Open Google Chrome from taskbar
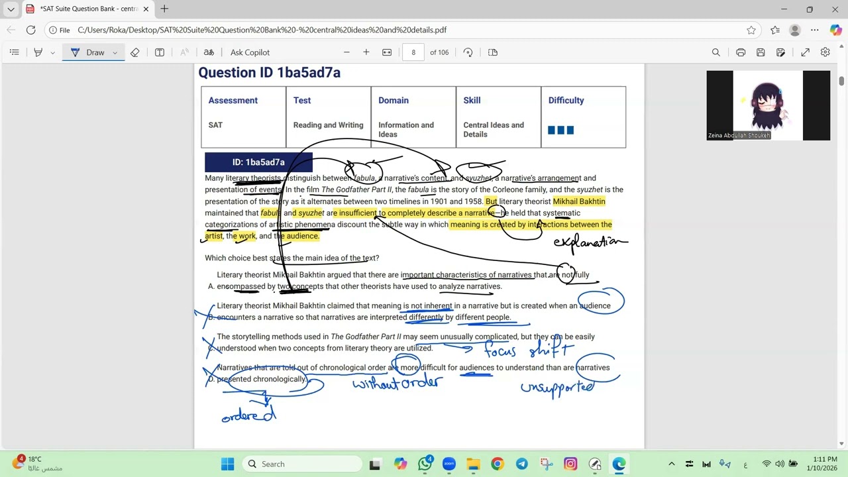 (498, 464)
